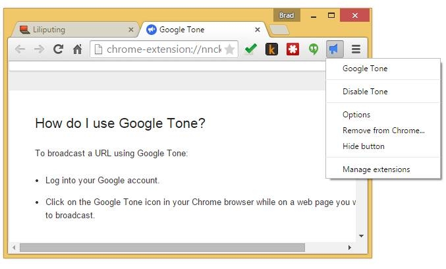The height and width of the screenshot is (269, 446).
Task: Click the browser Forward arrow
Action: [x=40, y=49]
